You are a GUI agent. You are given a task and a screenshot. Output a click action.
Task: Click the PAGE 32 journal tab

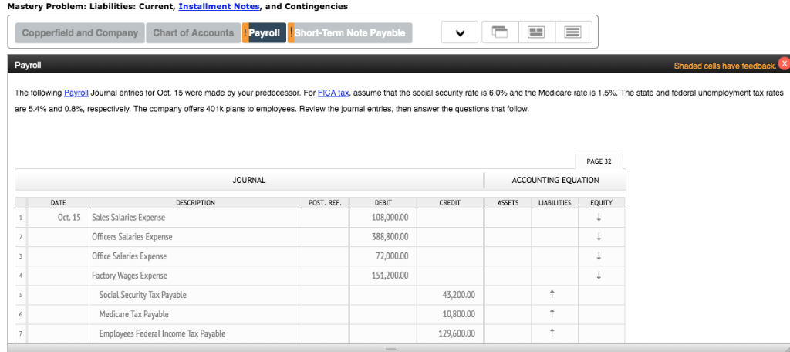tap(599, 161)
